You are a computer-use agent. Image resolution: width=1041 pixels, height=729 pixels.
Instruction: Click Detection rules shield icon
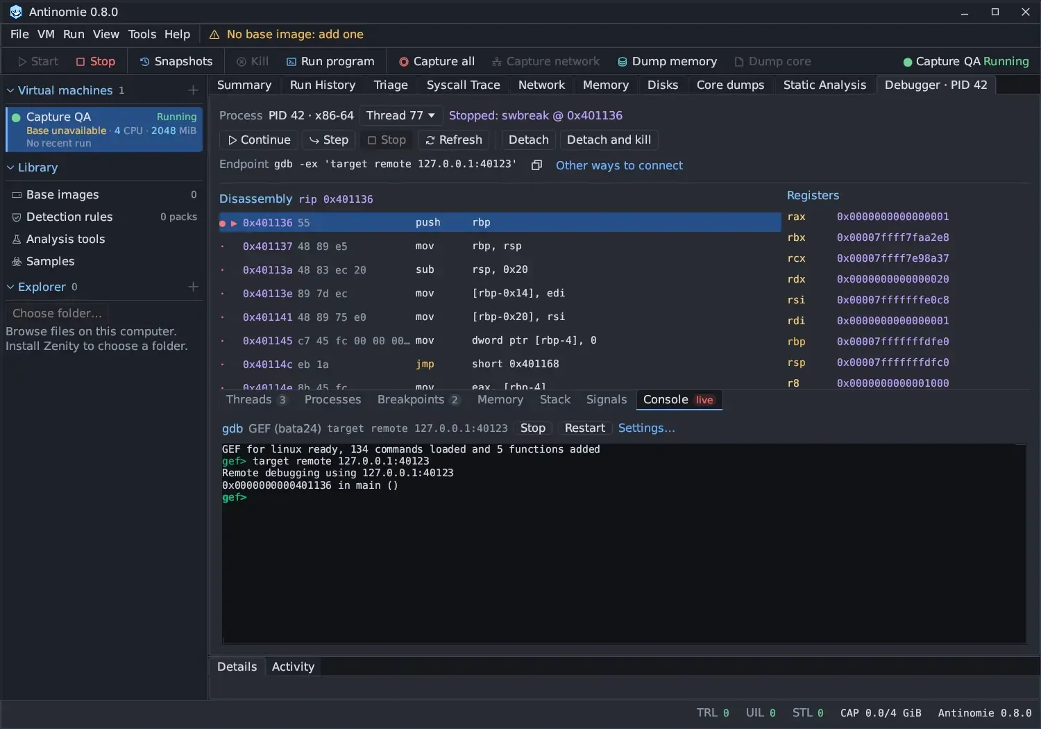17,217
